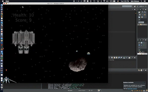Expand the Uncategorized task tree item
148x92 pixels.
(x=139, y=25)
